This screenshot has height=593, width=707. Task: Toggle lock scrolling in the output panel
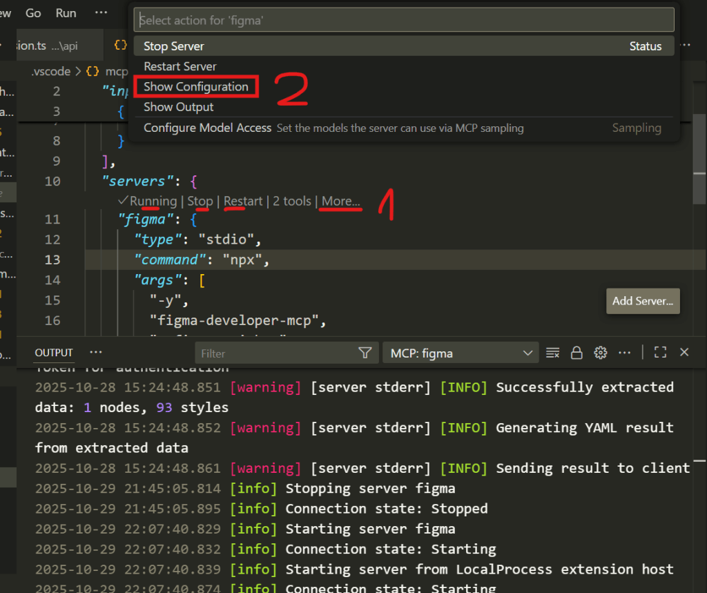577,352
